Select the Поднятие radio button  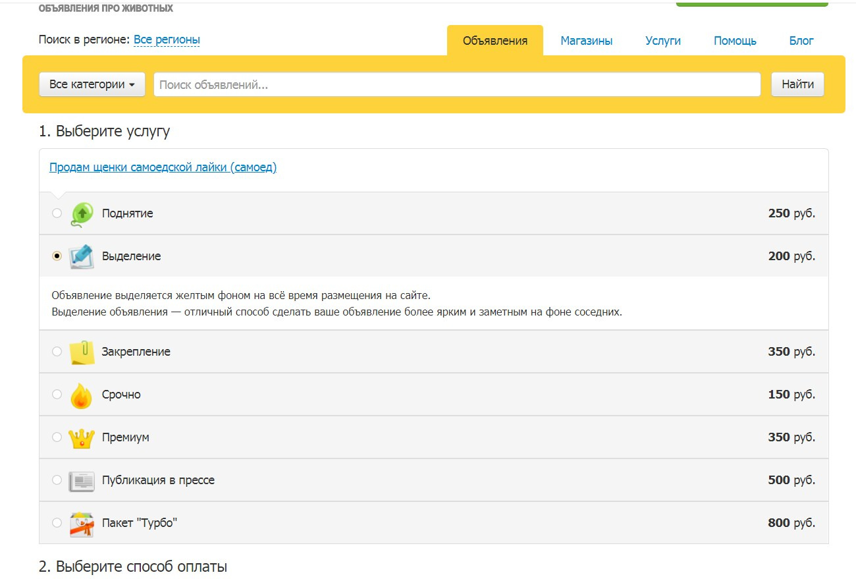point(57,213)
